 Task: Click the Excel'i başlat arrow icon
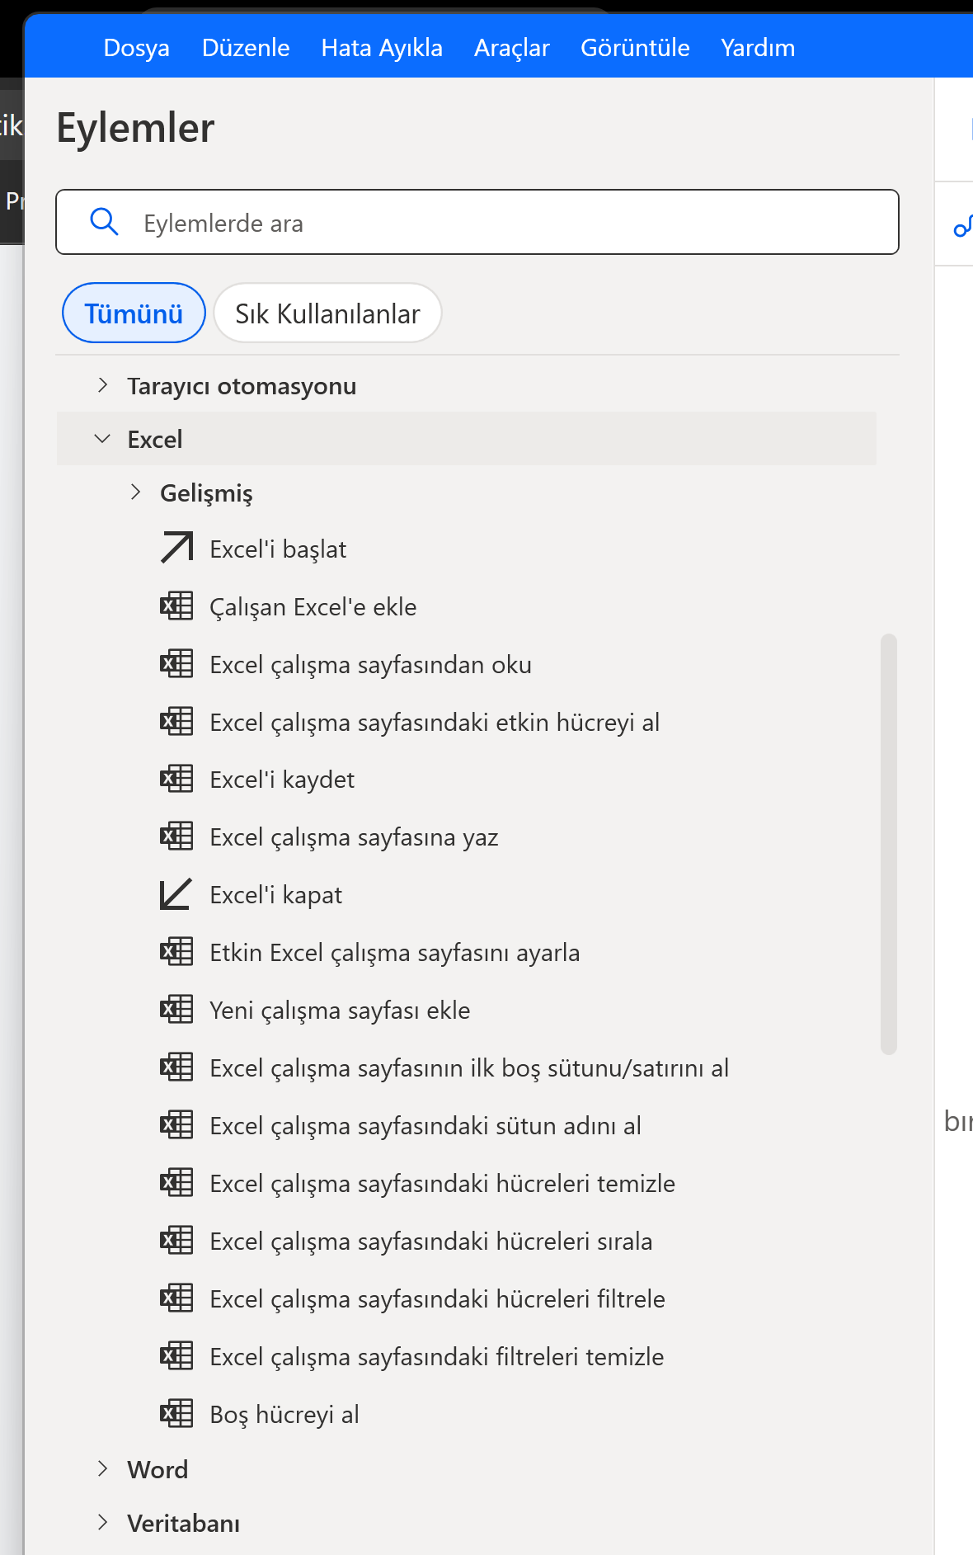[176, 549]
